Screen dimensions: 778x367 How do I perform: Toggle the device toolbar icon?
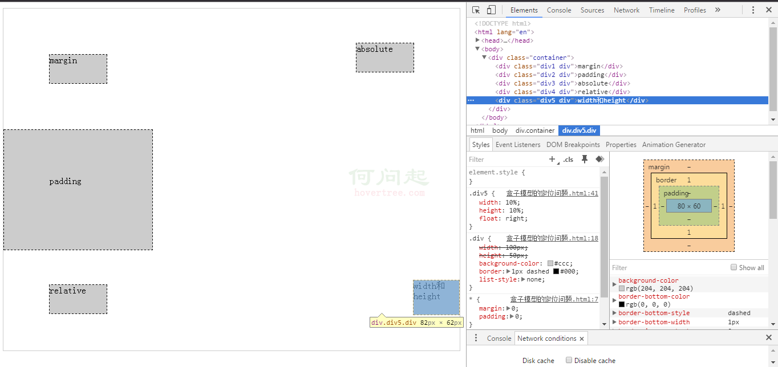coord(491,10)
